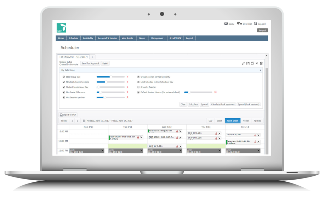Viewport: 324px width, 209px height.
Task: Toggle Limit Schedule to One School per Day
Action: click(x=138, y=82)
